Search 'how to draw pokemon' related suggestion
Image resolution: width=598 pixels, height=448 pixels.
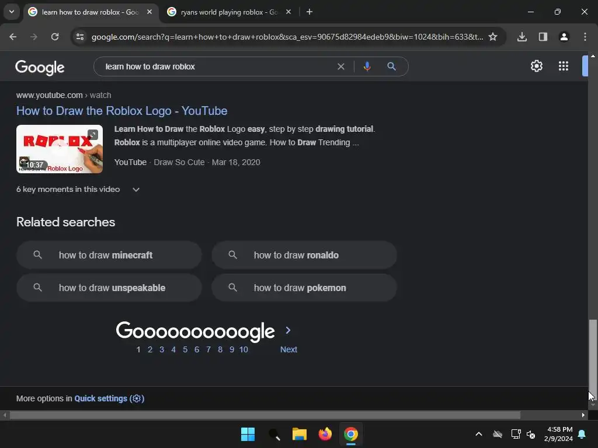304,288
